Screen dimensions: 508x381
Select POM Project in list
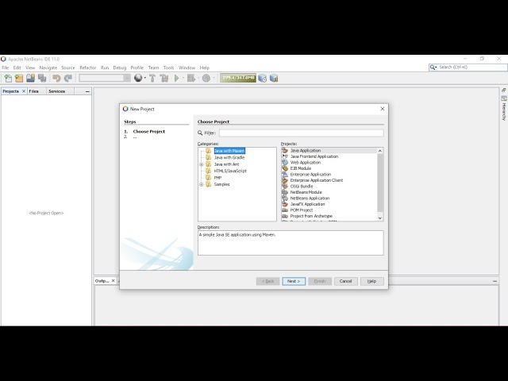[302, 210]
